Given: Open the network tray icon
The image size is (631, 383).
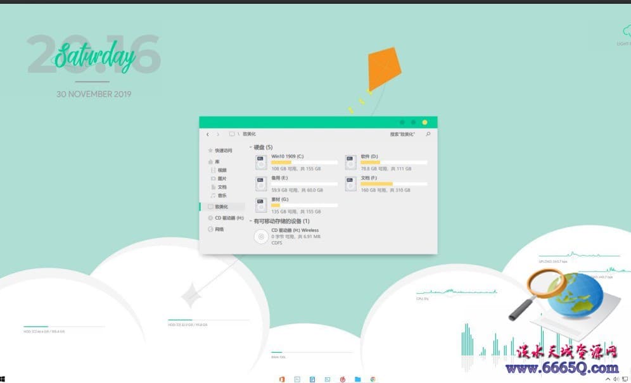Looking at the screenshot, I should click(x=625, y=379).
